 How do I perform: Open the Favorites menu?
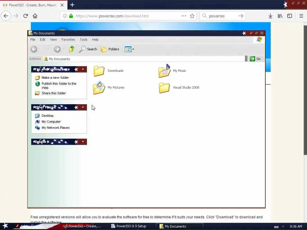[68, 40]
